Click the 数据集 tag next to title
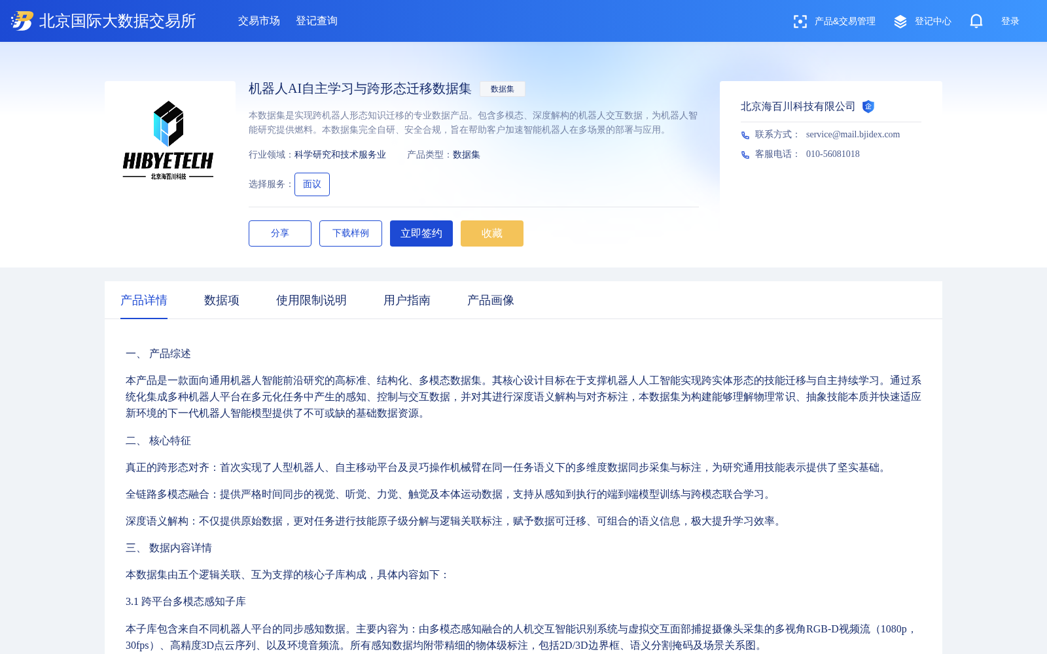 tap(503, 89)
